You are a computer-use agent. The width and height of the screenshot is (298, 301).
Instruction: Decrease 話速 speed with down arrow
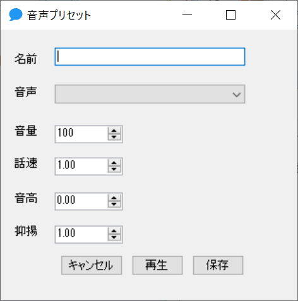pyautogui.click(x=114, y=170)
